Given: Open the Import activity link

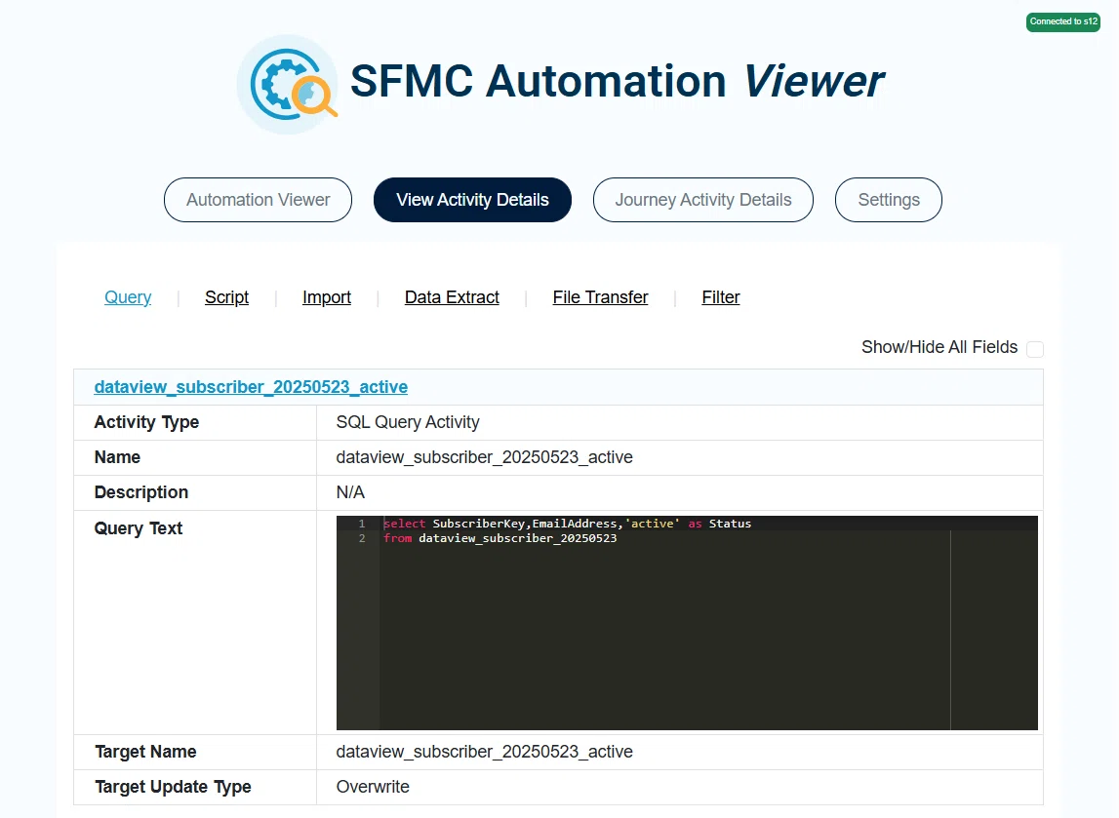Looking at the screenshot, I should (x=327, y=297).
